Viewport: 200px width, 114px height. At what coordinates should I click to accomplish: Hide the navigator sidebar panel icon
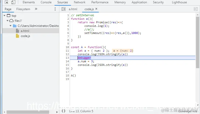63,9
